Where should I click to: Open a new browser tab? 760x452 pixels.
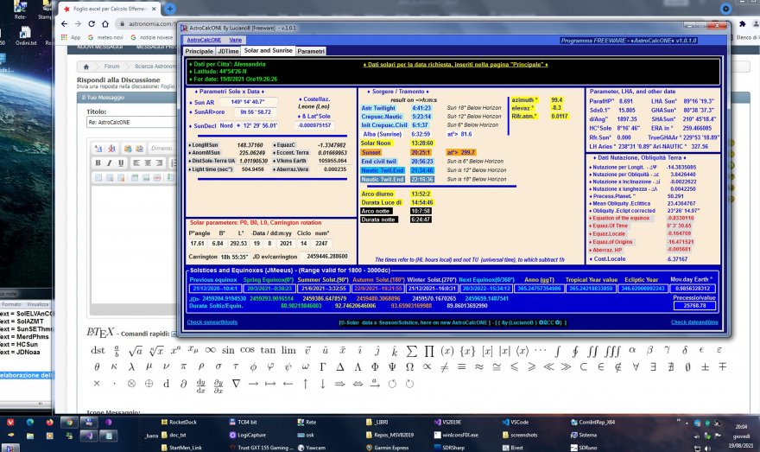point(170,9)
